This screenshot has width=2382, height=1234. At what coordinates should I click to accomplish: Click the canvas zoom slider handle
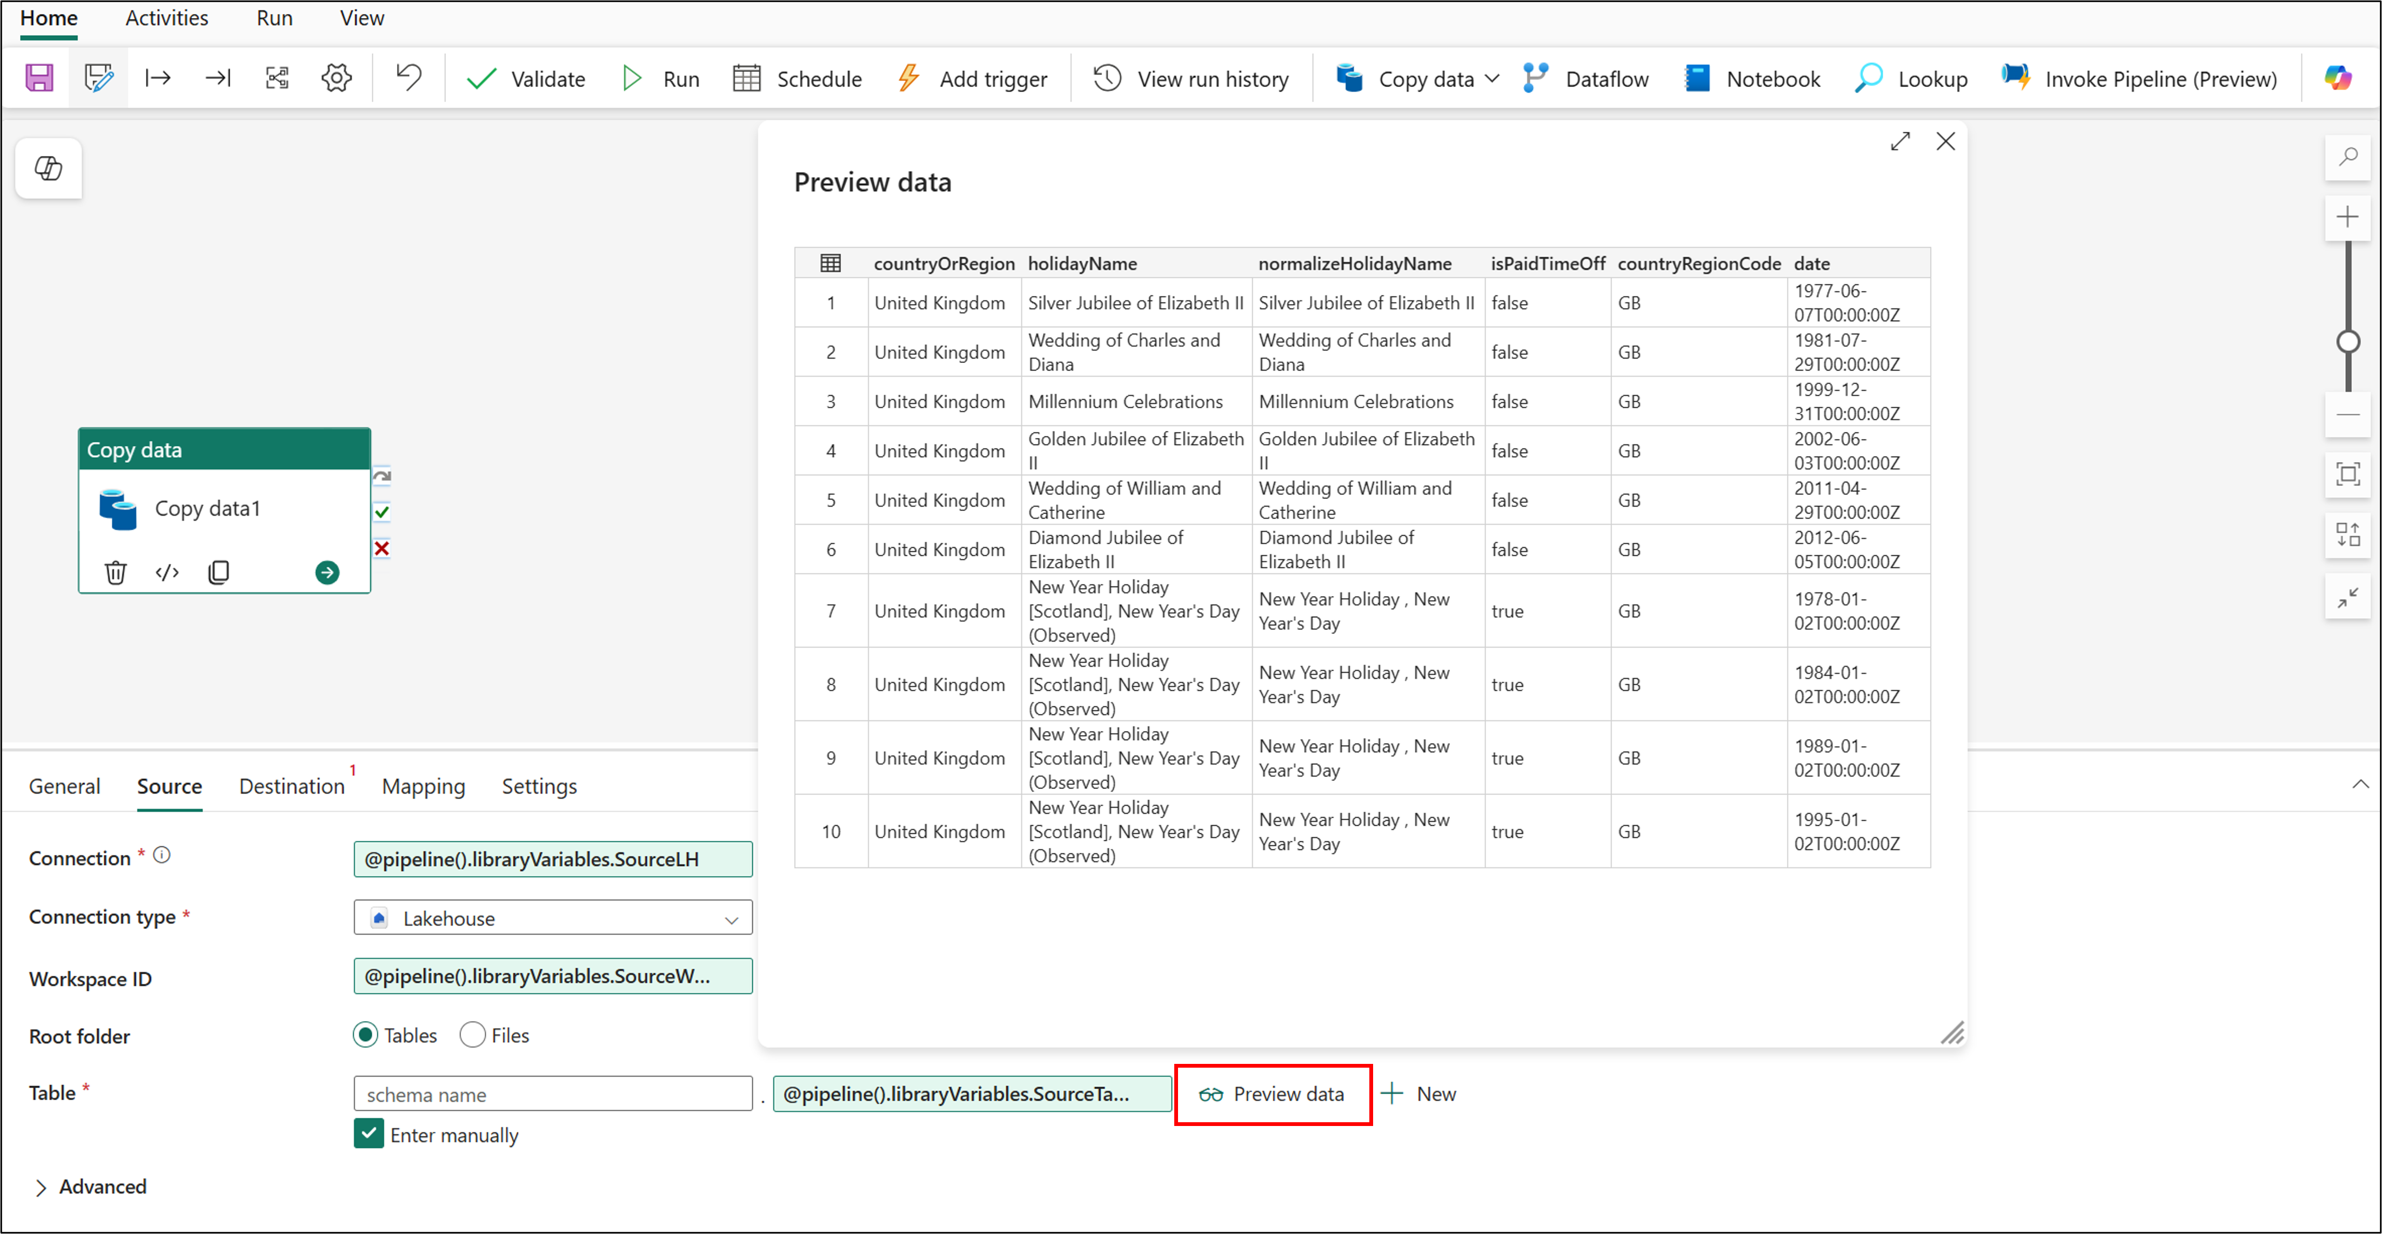2348,342
